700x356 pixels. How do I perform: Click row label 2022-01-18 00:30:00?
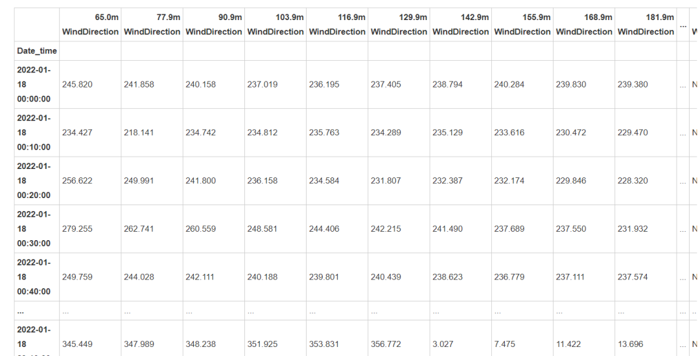pos(34,228)
